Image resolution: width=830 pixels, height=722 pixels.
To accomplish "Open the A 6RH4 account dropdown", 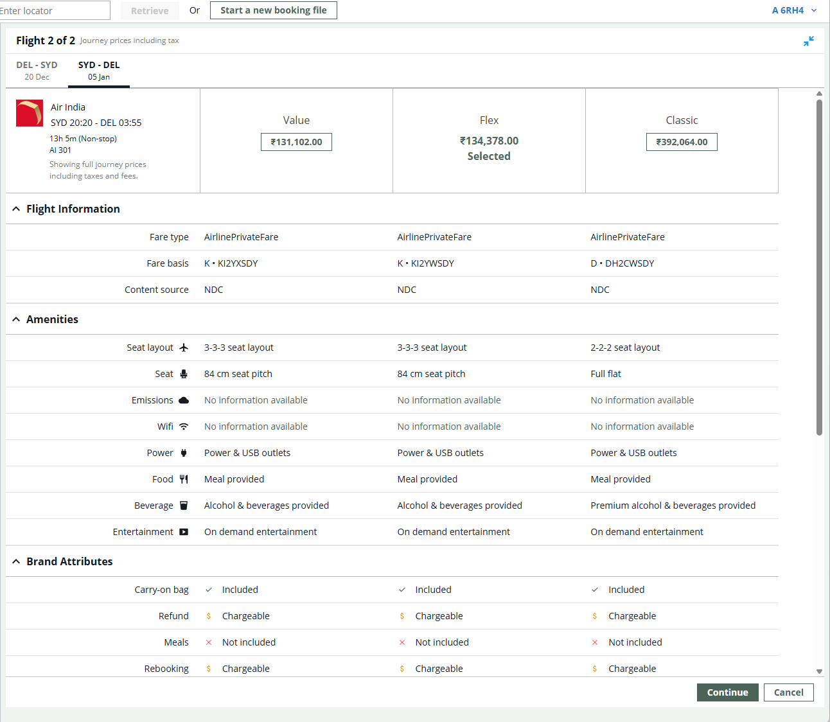I will tap(794, 10).
